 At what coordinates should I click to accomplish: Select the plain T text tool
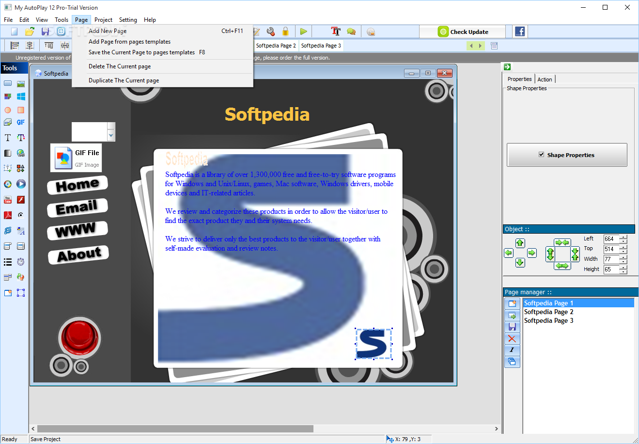(x=8, y=138)
